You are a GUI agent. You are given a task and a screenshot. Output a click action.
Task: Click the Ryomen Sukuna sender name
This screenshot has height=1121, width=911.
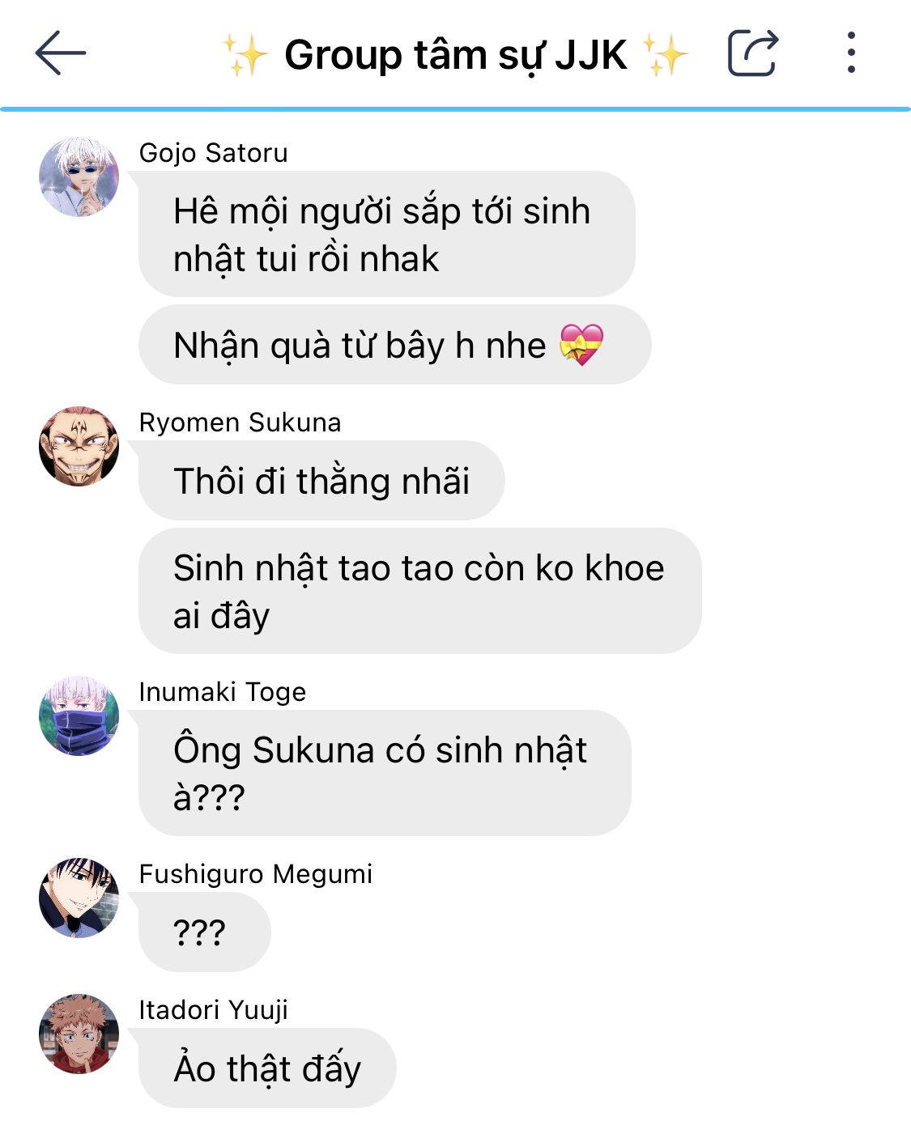241,422
